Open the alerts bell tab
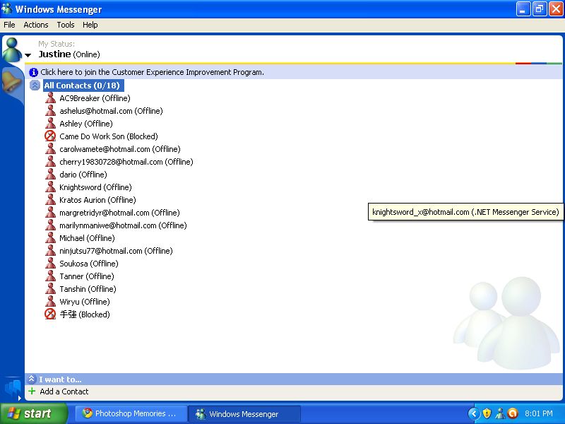 click(11, 81)
